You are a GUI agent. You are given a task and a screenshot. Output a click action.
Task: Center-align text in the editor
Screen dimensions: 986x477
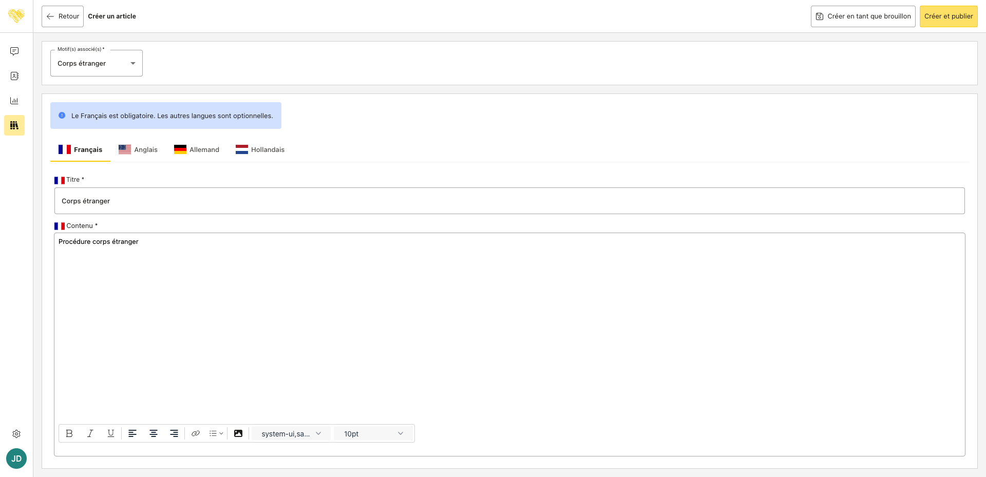pyautogui.click(x=153, y=433)
